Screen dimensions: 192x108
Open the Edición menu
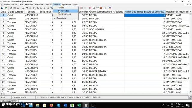14,5
